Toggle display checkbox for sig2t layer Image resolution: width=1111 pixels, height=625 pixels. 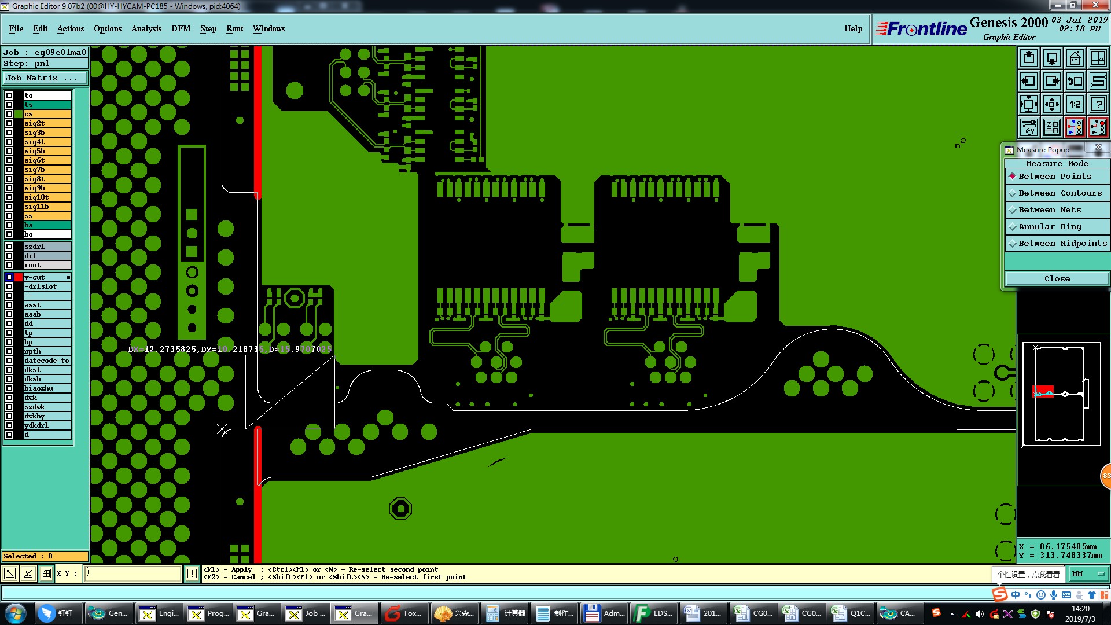(9, 123)
